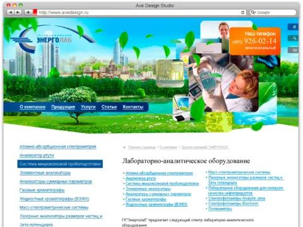
Task: Click sidebar link Газовые хроматографы
Action: tap(42, 190)
